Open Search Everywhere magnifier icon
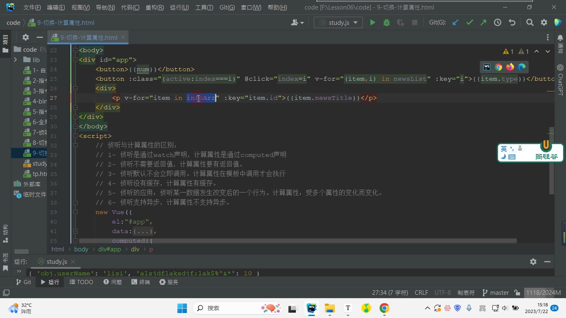Viewport: 566px width, 318px height. pos(530,23)
